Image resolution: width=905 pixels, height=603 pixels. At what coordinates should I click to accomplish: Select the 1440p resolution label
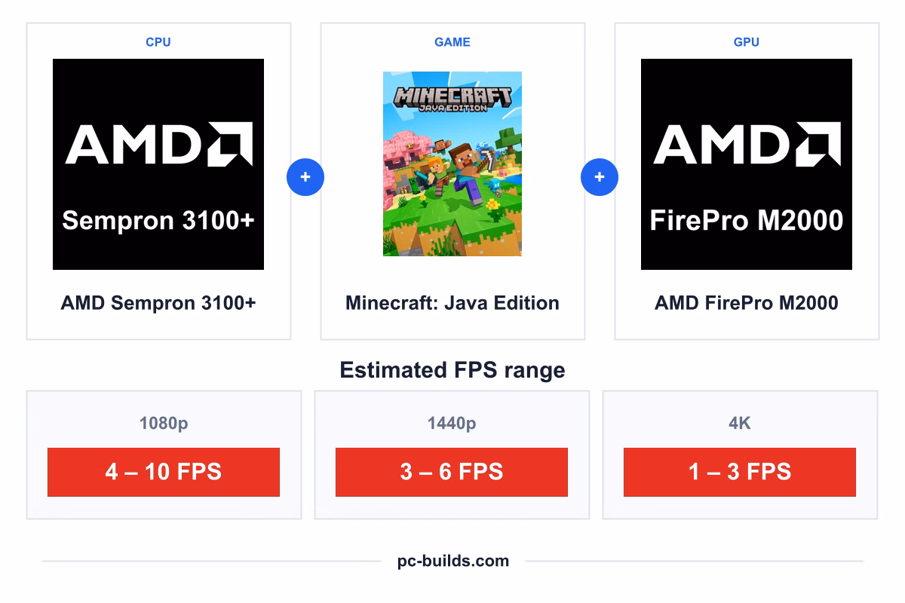click(452, 424)
